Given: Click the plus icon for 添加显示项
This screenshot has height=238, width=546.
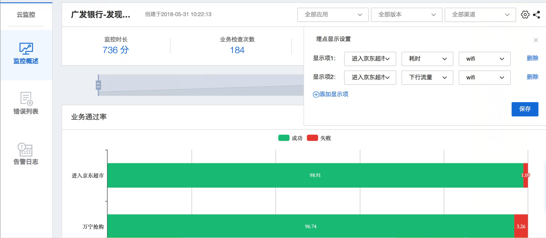Looking at the screenshot, I should 316,94.
